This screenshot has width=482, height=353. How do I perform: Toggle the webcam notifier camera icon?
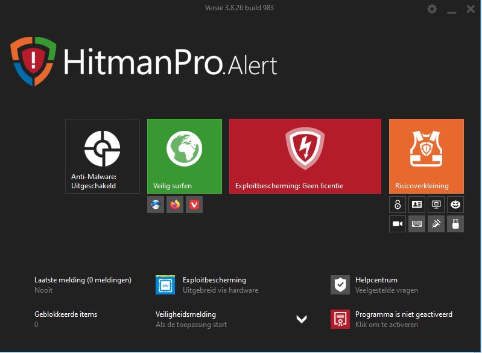pos(398,224)
